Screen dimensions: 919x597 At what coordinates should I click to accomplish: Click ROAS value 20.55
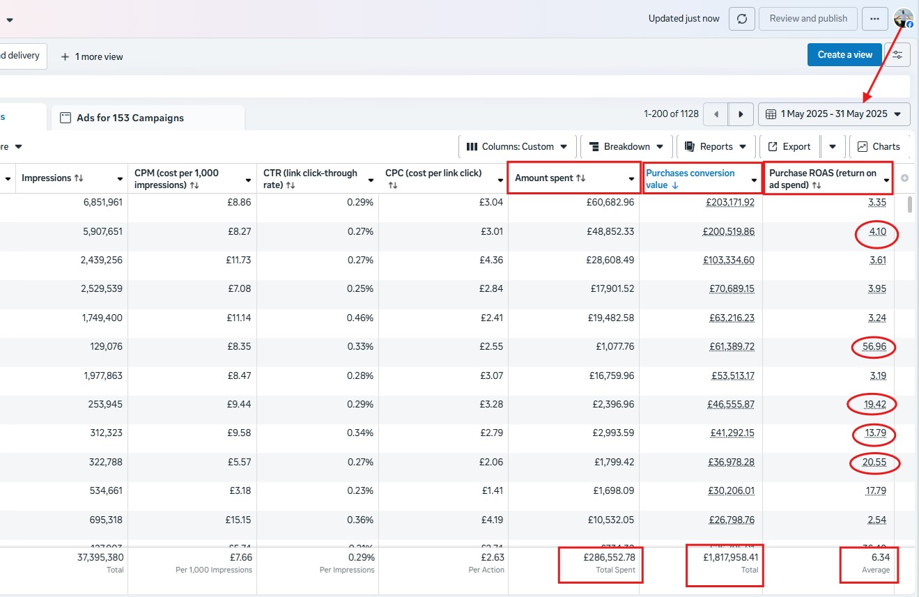pos(875,462)
